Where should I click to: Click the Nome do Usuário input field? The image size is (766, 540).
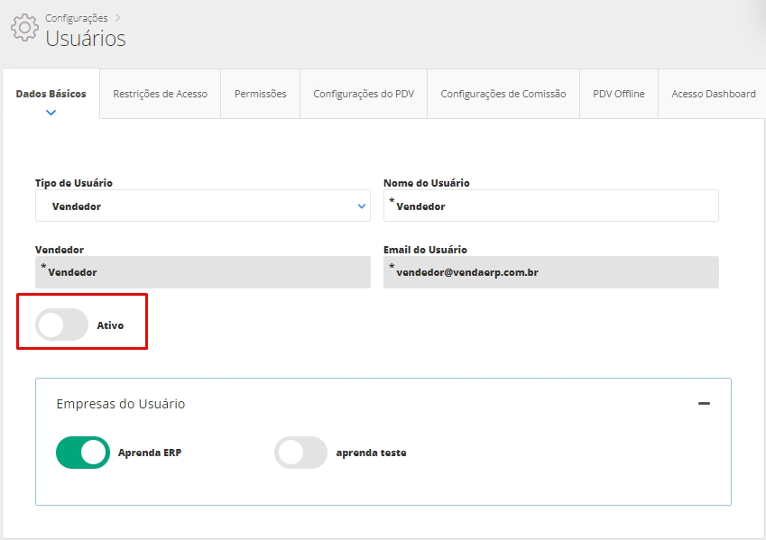(x=550, y=206)
